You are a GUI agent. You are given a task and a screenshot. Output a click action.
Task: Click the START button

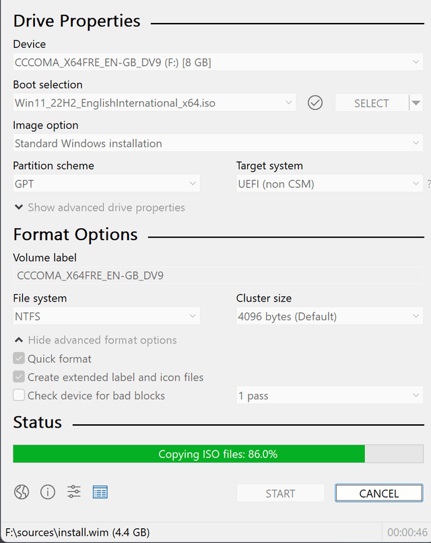[280, 494]
